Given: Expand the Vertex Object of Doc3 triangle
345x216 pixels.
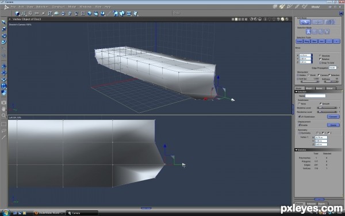Looking at the screenshot, I should (x=10, y=19).
